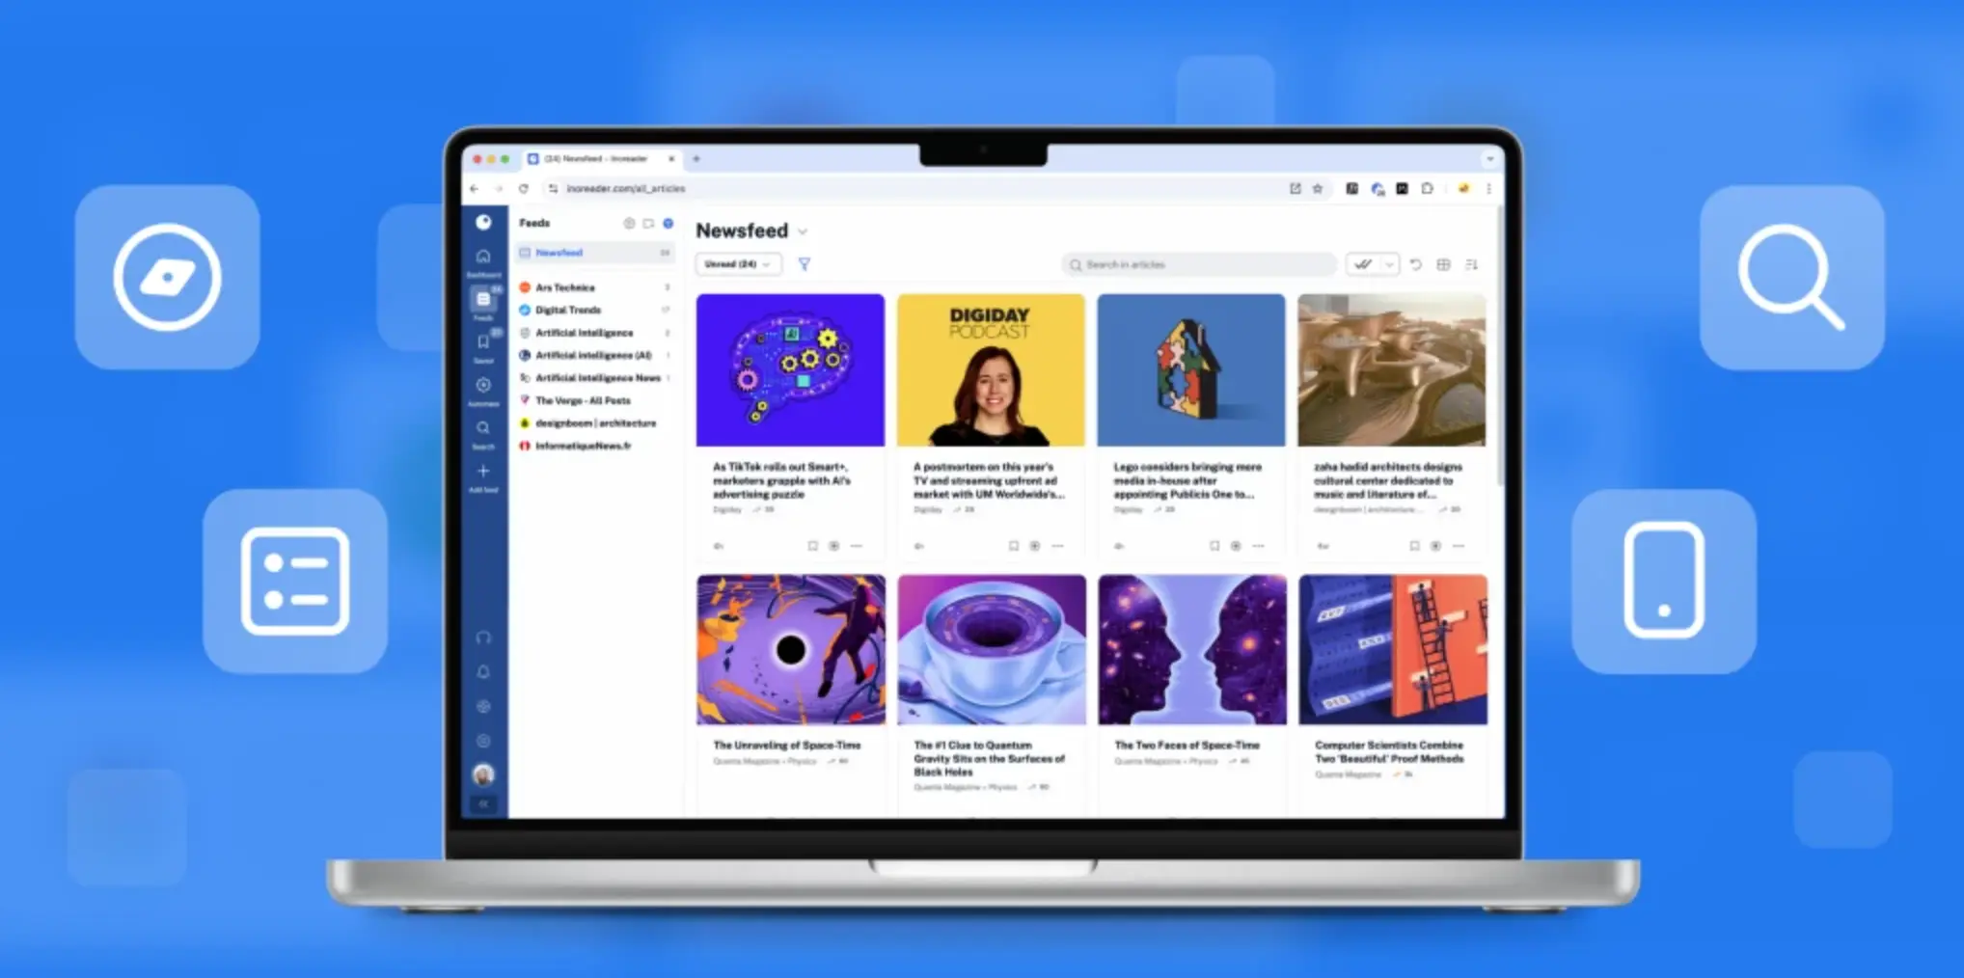Open the mark-all-read dropdown arrow
Screen dimensions: 1964x978
pos(1389,264)
